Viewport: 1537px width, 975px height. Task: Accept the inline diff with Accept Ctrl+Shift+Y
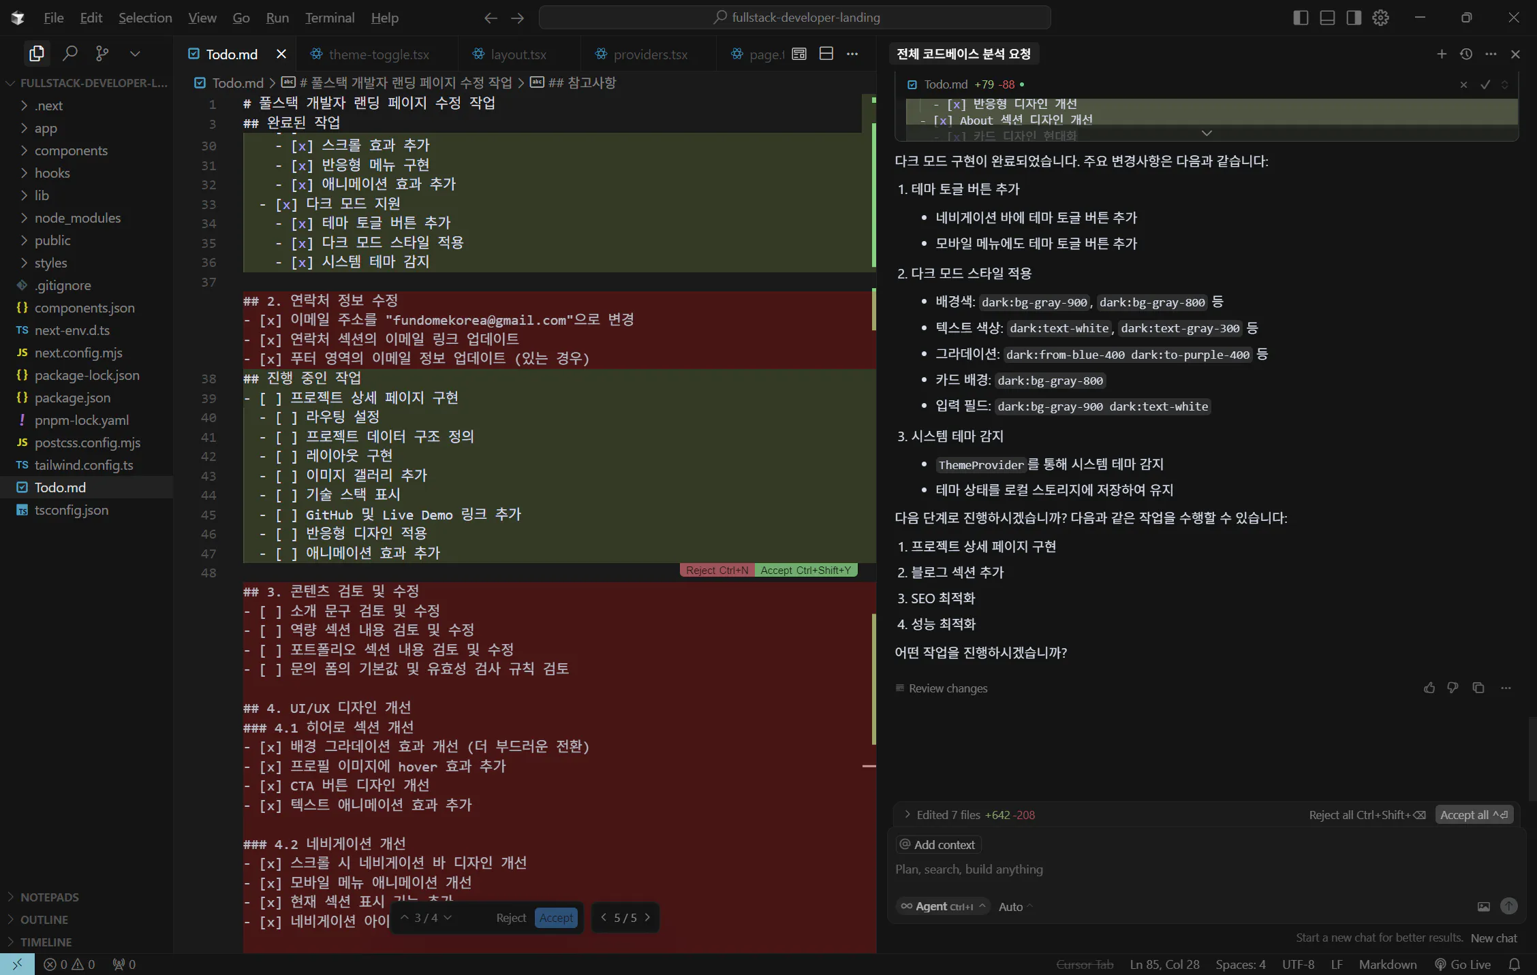pyautogui.click(x=806, y=571)
